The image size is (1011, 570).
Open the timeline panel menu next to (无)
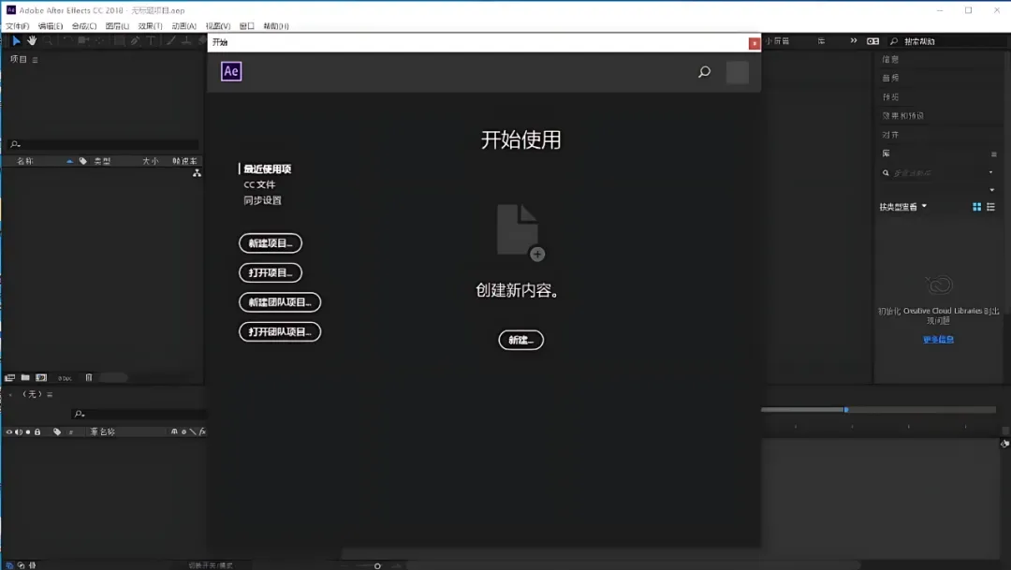[x=50, y=395]
